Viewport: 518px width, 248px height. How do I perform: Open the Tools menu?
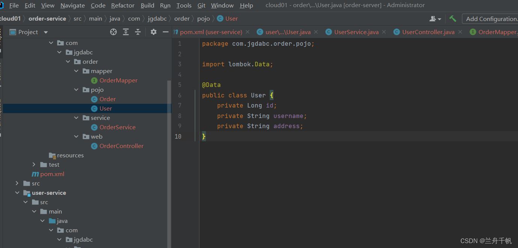(184, 5)
